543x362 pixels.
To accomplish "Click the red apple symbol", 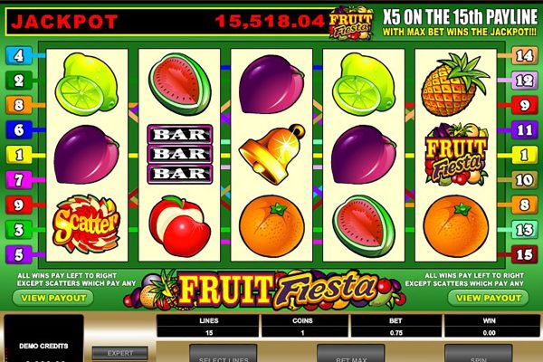I will click(x=180, y=226).
